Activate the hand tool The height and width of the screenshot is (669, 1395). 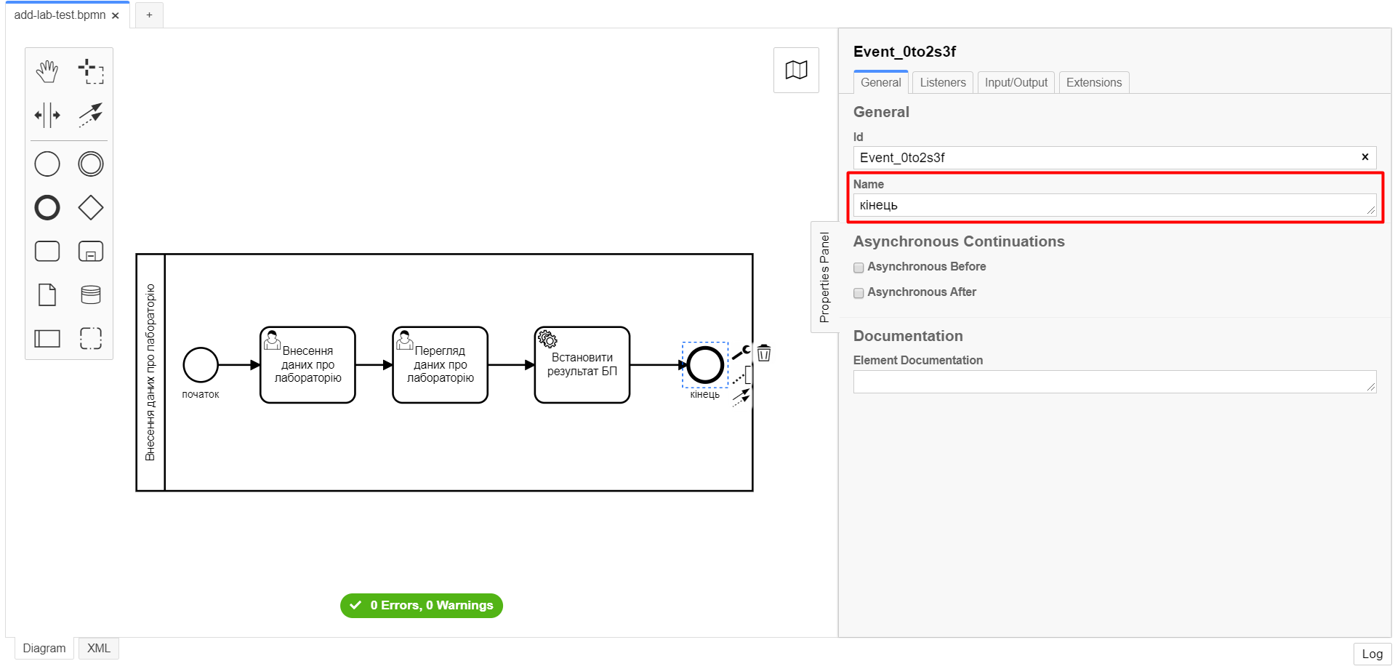coord(47,71)
